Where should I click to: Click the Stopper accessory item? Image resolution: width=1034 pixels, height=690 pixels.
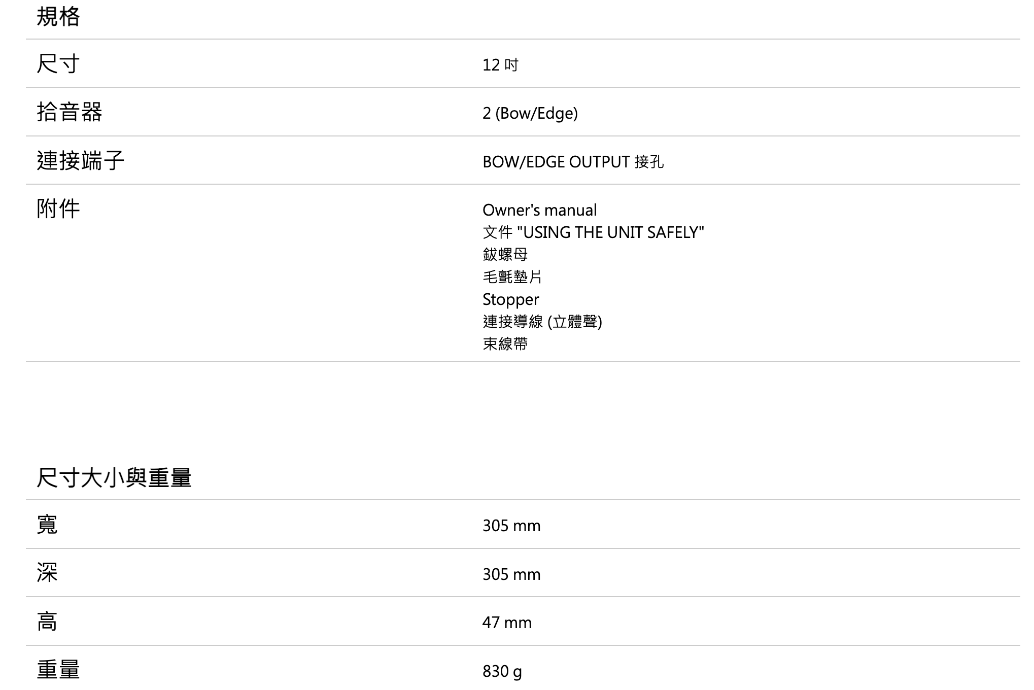click(x=510, y=299)
